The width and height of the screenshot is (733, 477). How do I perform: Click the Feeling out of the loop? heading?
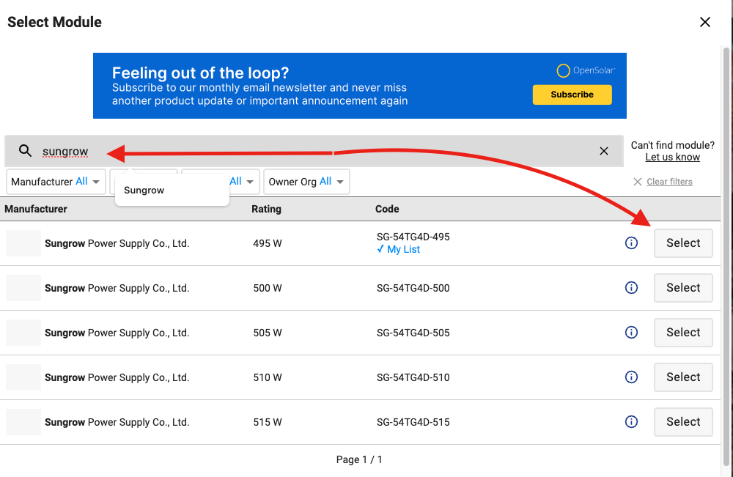(x=201, y=73)
